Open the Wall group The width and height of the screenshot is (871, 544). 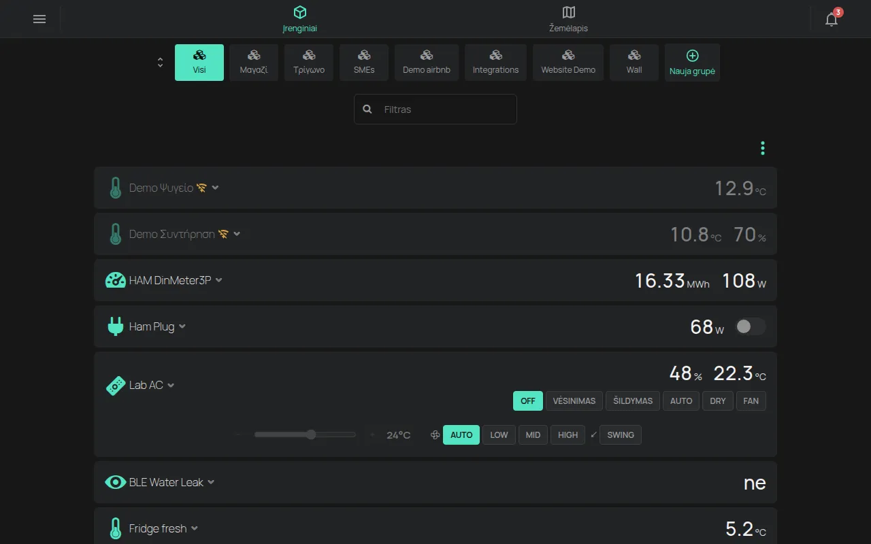click(634, 63)
